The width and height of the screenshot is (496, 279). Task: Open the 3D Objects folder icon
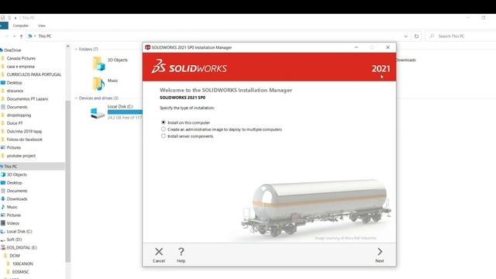point(98,63)
